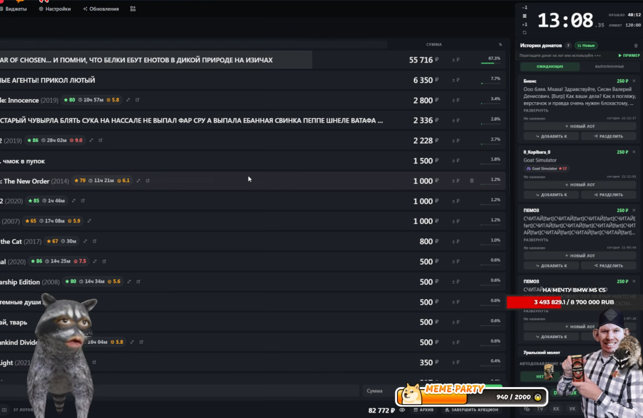Toggle the Новые donation filter
Image resolution: width=643 pixels, height=418 pixels.
[586, 45]
